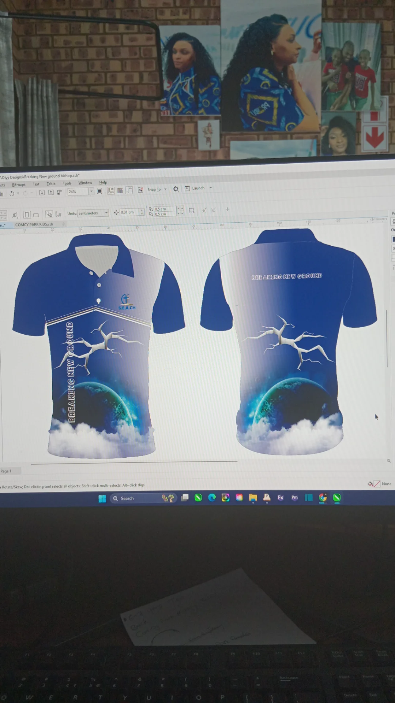The image size is (395, 703).
Task: Select portrait page orientation icon
Action: (27, 215)
